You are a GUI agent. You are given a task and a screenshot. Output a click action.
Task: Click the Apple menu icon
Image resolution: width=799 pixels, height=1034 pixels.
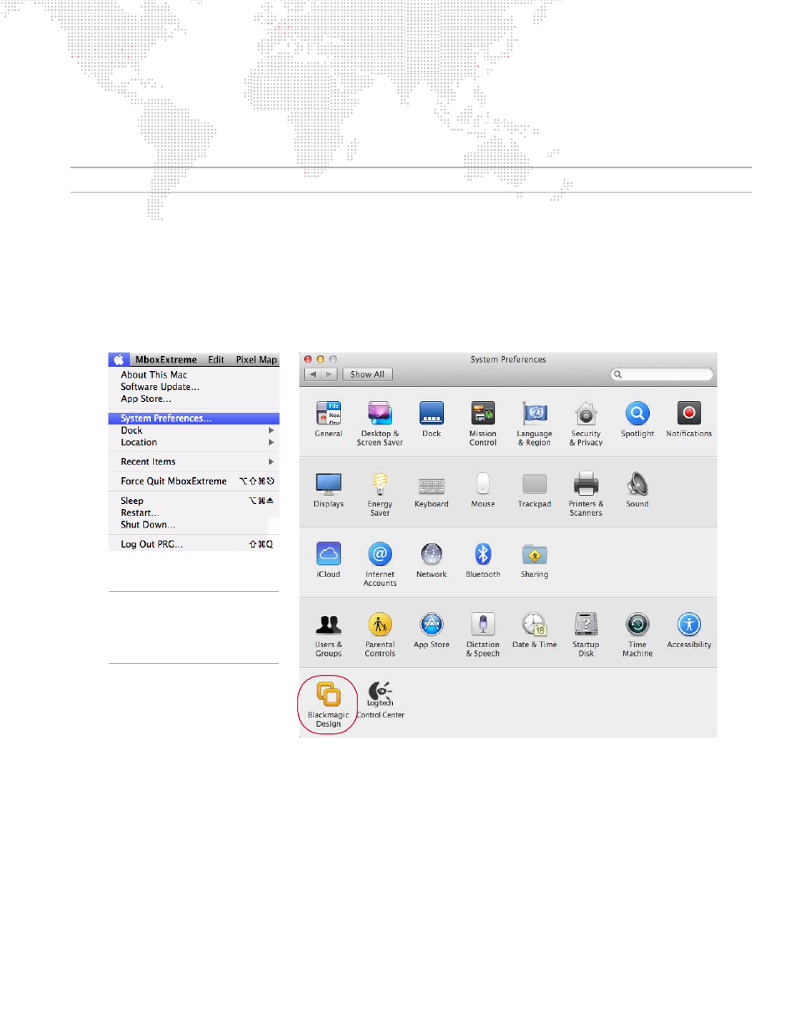coord(119,359)
